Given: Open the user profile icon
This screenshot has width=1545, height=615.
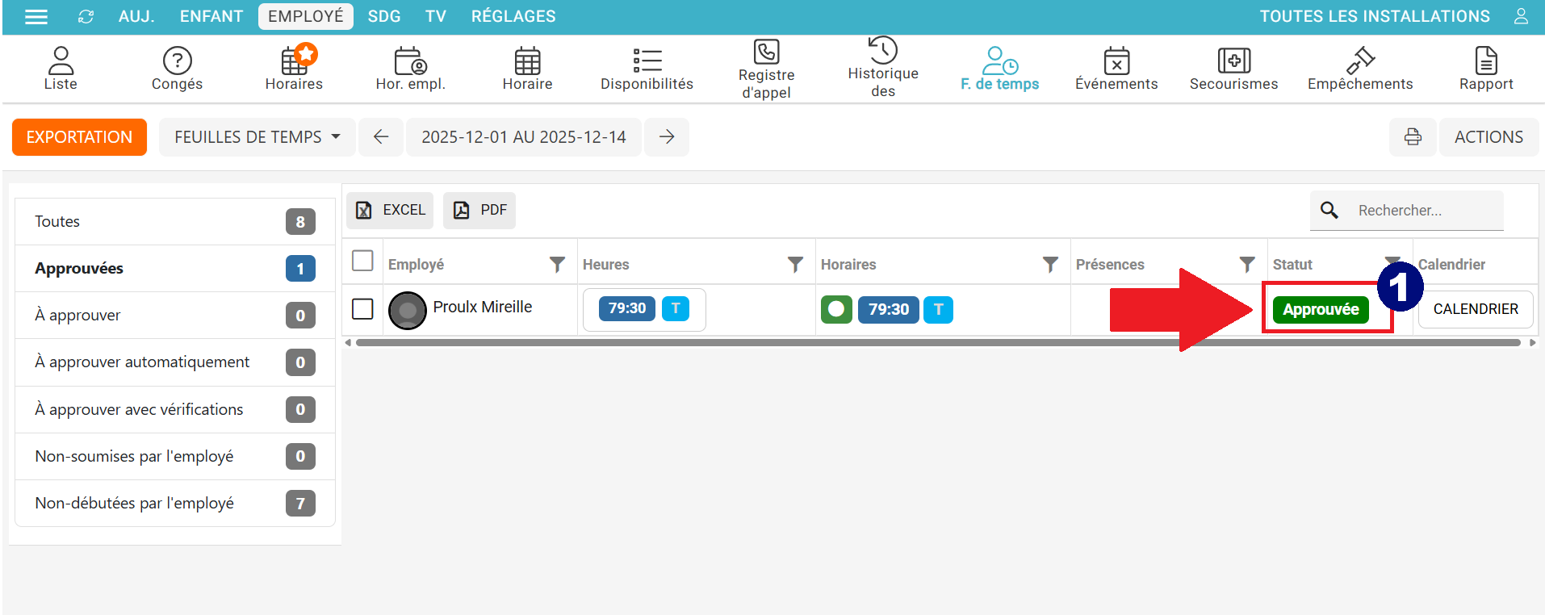Looking at the screenshot, I should [1521, 17].
